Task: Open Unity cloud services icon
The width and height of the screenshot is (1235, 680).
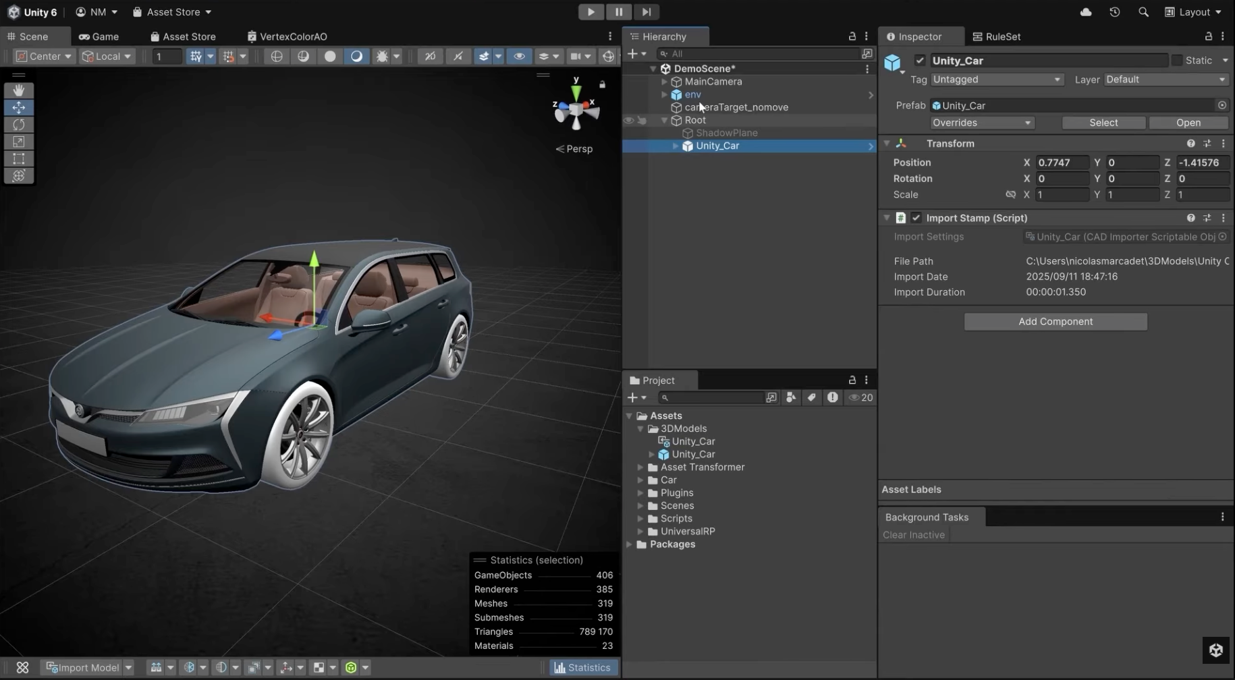Action: coord(1086,12)
